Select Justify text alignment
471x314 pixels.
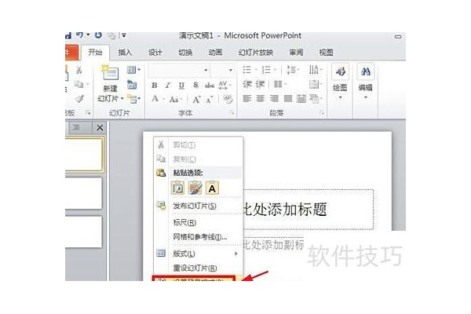pyautogui.click(x=288, y=99)
